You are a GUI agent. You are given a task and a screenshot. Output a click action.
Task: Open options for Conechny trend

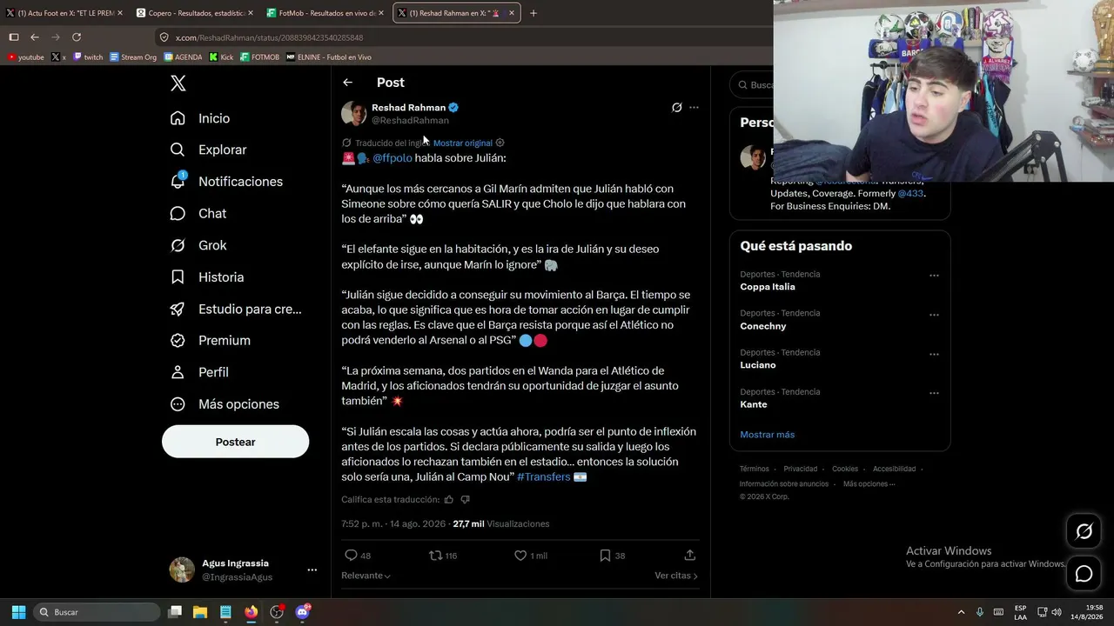point(934,315)
